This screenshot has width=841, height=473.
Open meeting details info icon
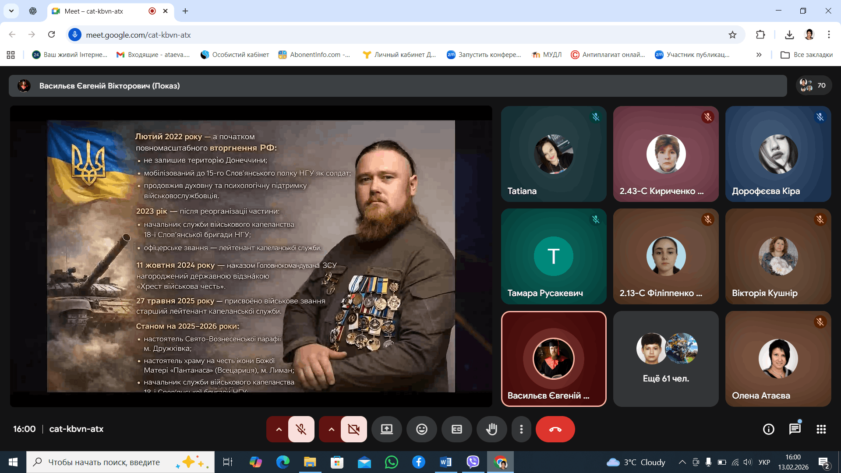[x=768, y=429]
